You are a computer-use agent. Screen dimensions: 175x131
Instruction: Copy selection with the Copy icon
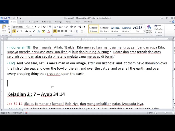[9, 29]
